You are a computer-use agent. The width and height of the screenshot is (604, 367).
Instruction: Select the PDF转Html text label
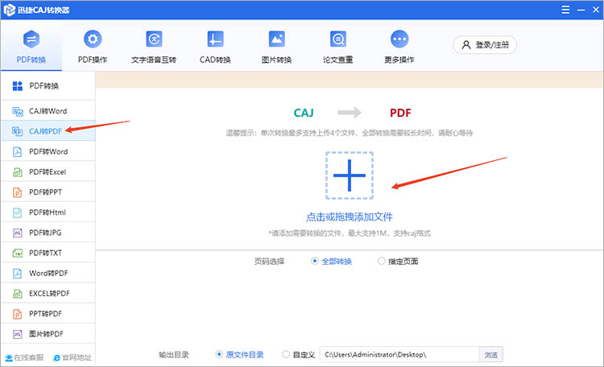[48, 212]
